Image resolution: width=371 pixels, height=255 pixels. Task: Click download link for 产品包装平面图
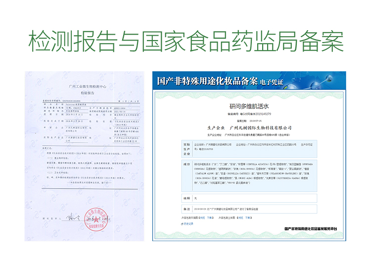[x=210, y=218]
